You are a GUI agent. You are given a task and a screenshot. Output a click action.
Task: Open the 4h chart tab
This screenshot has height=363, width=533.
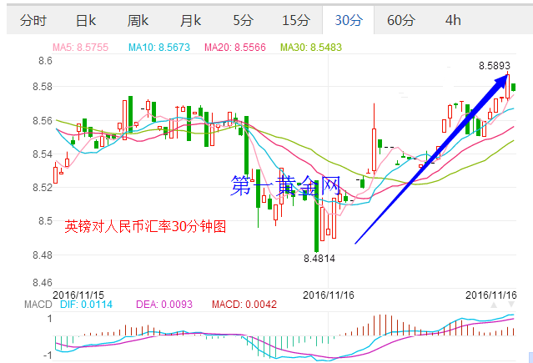[x=453, y=20]
